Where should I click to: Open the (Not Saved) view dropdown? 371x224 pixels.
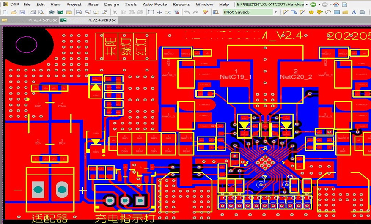click(x=276, y=12)
